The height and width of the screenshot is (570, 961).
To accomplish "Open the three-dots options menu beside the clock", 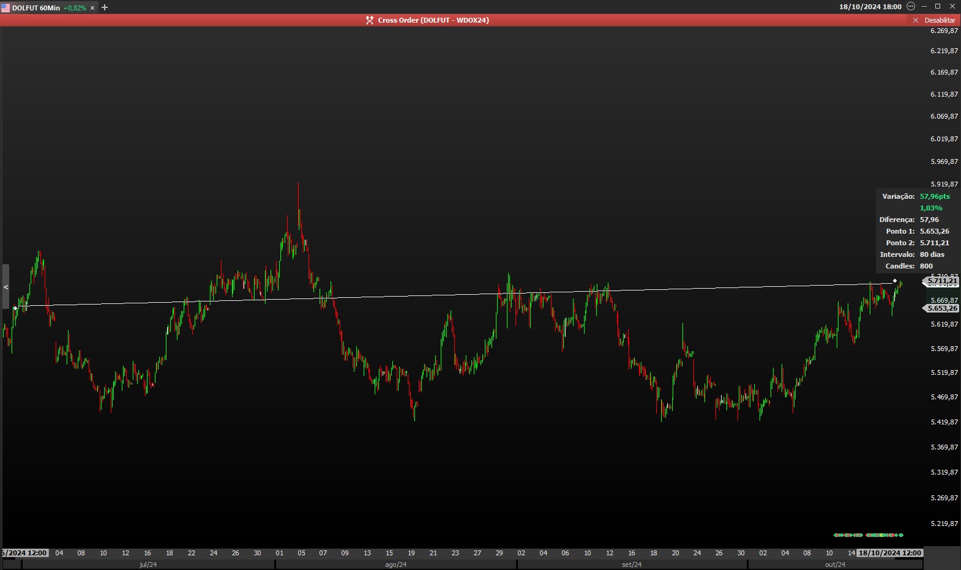I will click(x=910, y=7).
